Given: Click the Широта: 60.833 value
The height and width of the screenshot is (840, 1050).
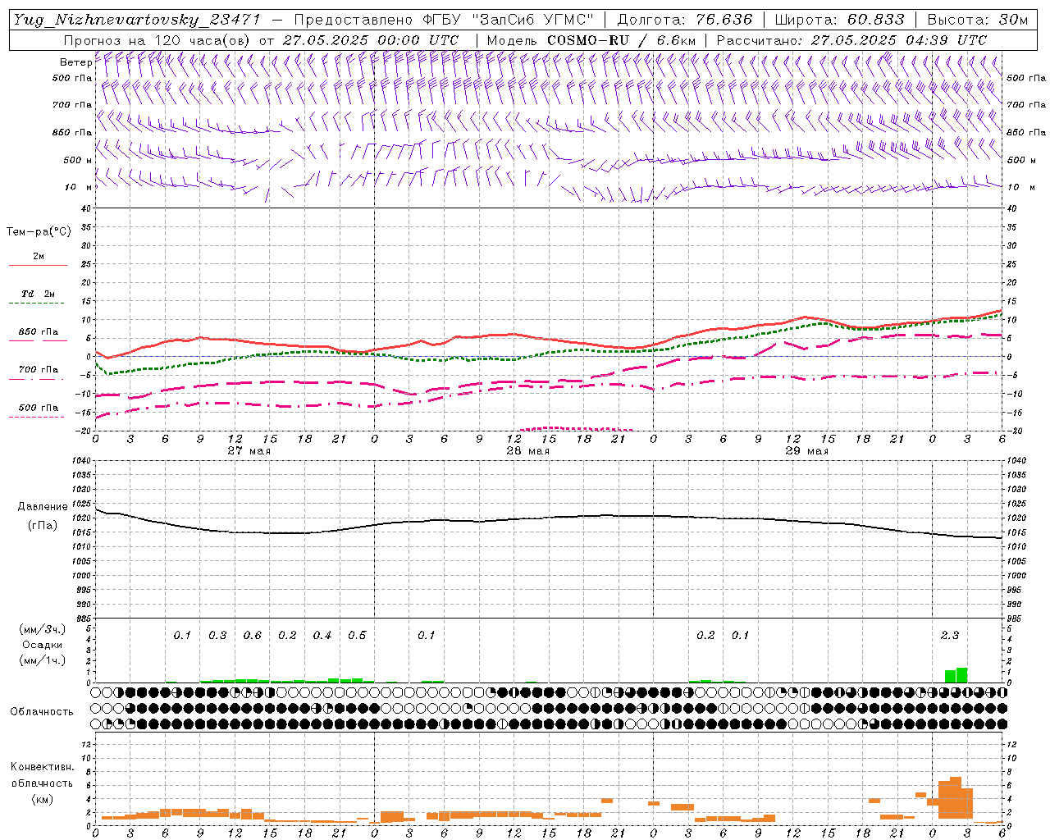Looking at the screenshot, I should pos(839,20).
